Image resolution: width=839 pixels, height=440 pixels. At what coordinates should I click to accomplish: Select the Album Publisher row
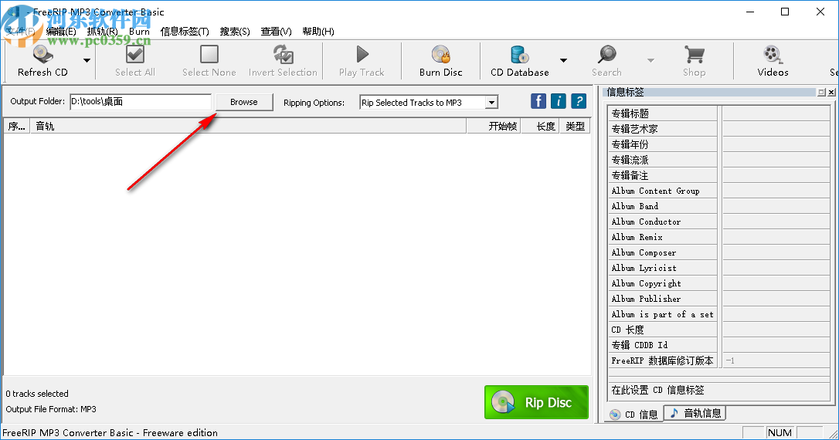pyautogui.click(x=719, y=299)
